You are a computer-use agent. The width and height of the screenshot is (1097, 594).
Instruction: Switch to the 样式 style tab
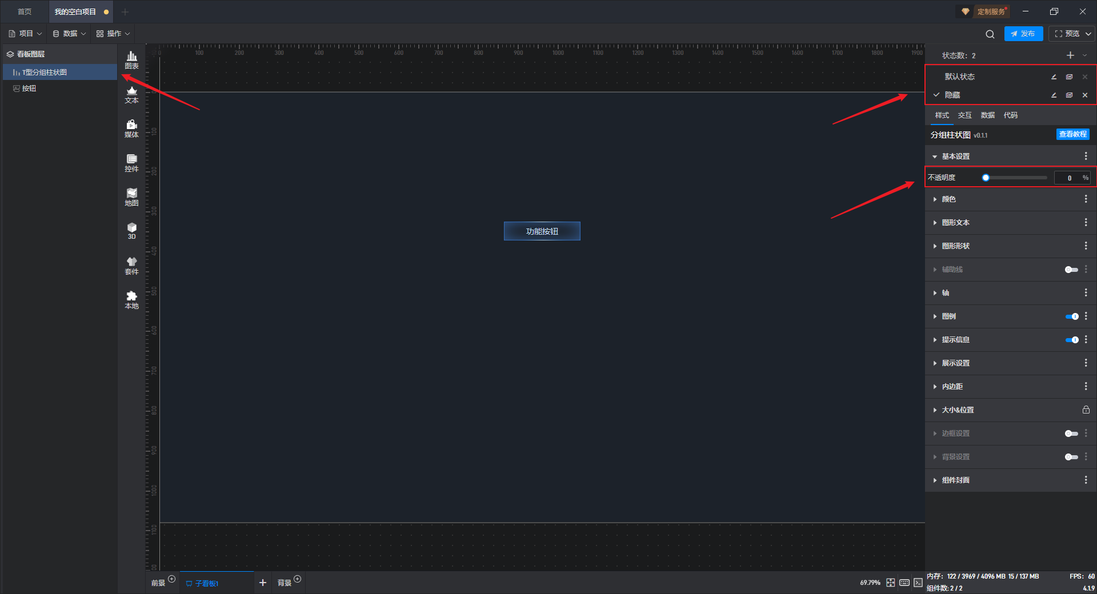point(942,115)
